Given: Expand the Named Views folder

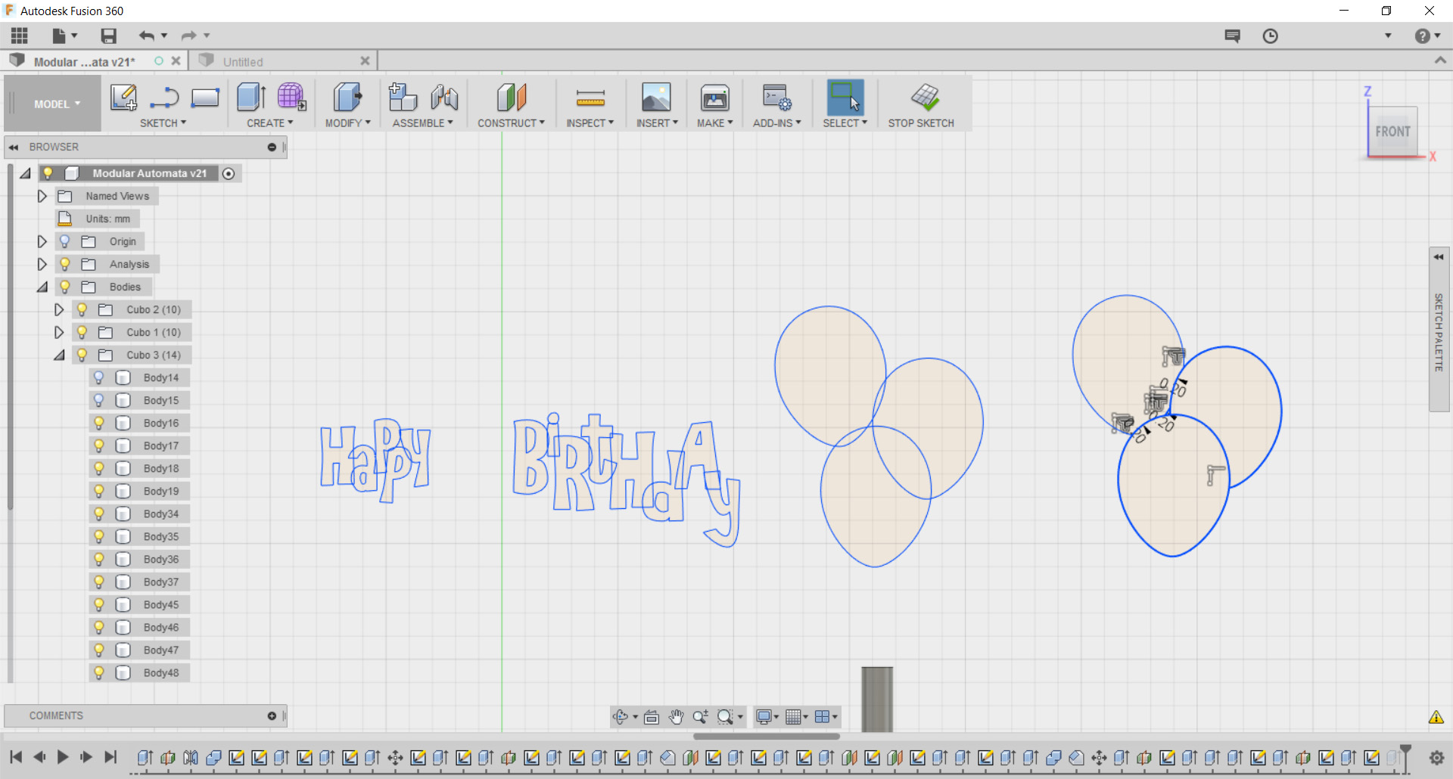Looking at the screenshot, I should coord(42,196).
